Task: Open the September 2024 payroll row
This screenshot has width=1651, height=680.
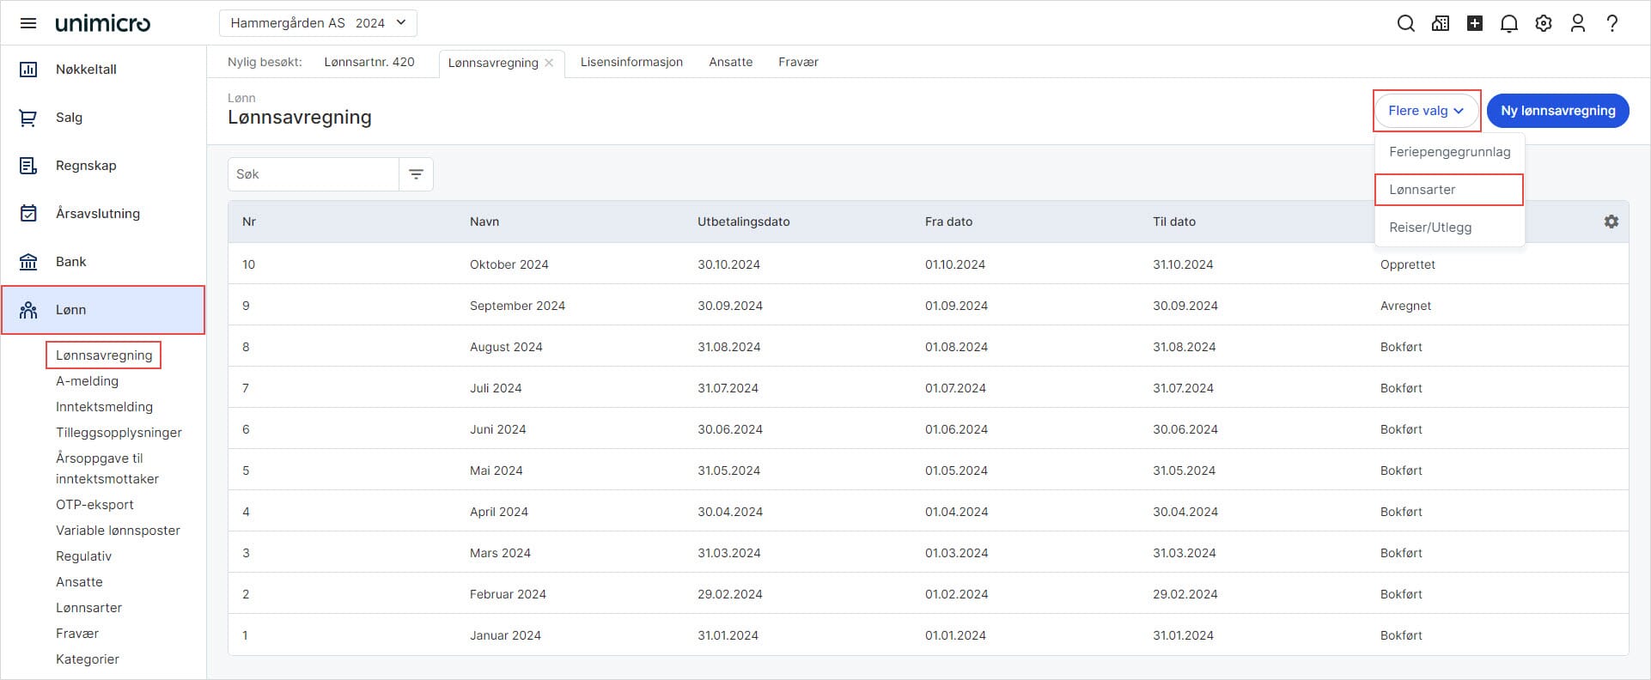Action: coord(517,306)
